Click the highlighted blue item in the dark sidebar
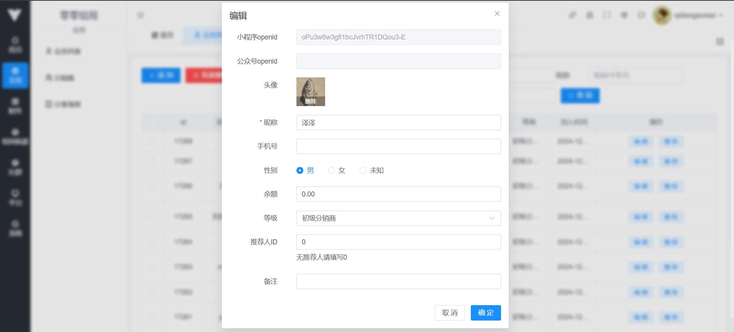Image resolution: width=734 pixels, height=332 pixels. pyautogui.click(x=15, y=75)
